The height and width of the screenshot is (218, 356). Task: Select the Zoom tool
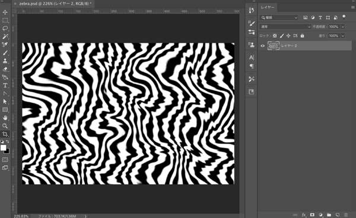point(5,126)
